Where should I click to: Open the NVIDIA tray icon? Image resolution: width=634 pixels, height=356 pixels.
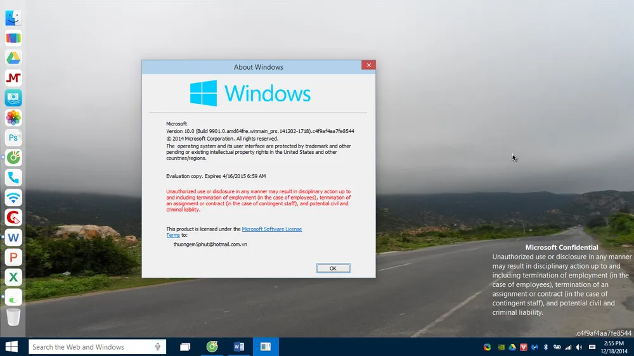click(x=501, y=347)
